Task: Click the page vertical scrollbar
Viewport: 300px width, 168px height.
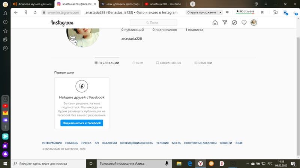Action: coord(298,96)
